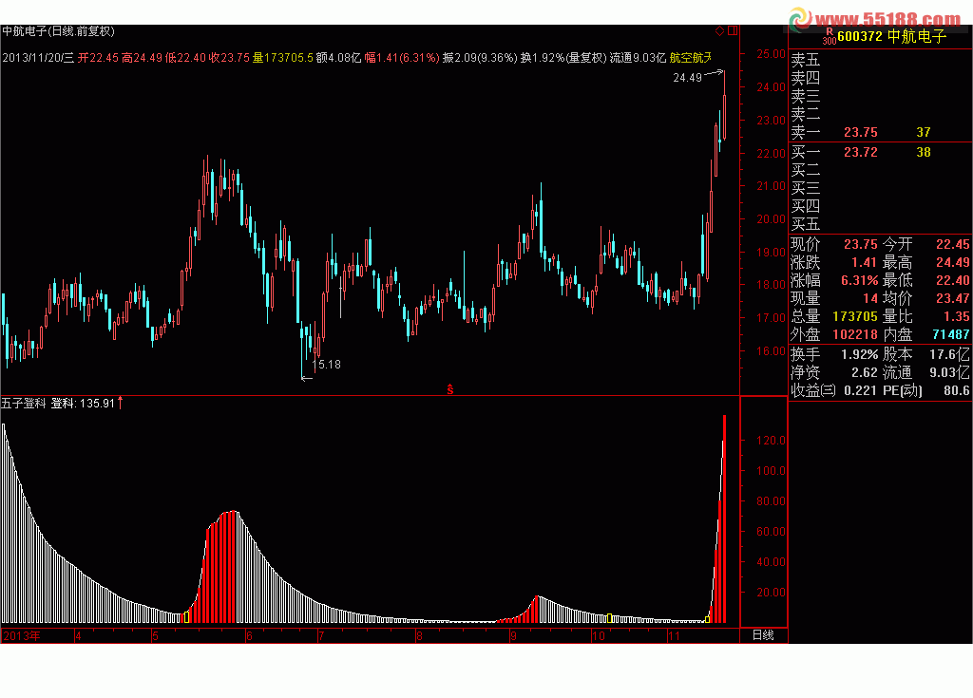
Task: Click the red up arrow beside 登科 value
Action: click(121, 404)
